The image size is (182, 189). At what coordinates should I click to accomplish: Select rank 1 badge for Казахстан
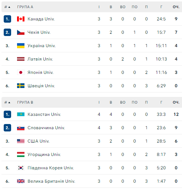tap(7, 114)
